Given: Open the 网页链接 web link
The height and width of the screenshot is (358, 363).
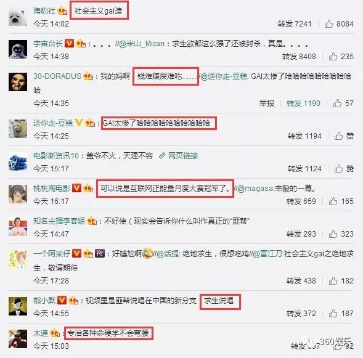Looking at the screenshot, I should pyautogui.click(x=179, y=156).
